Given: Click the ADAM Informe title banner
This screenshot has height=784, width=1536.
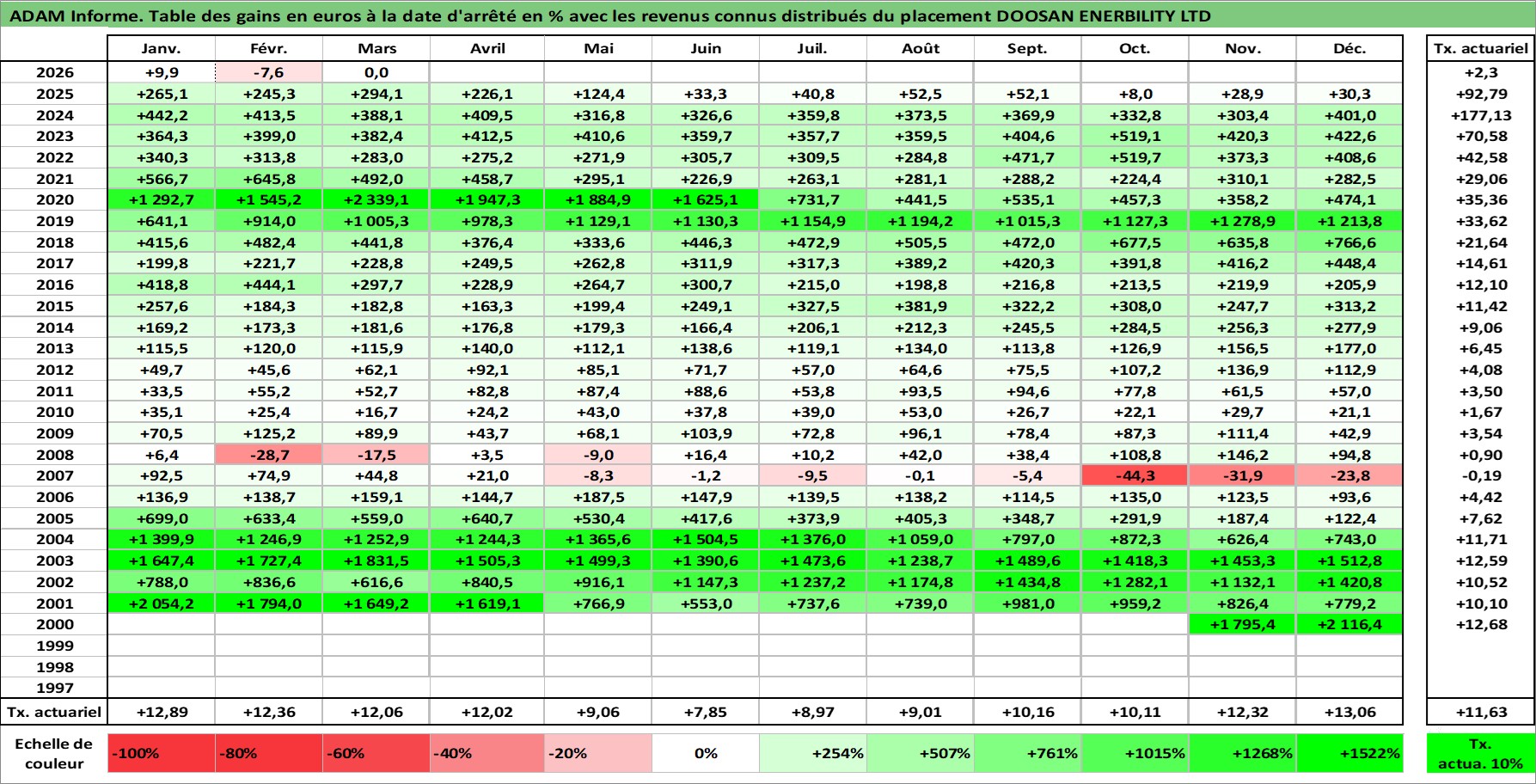Looking at the screenshot, I should point(768,15).
